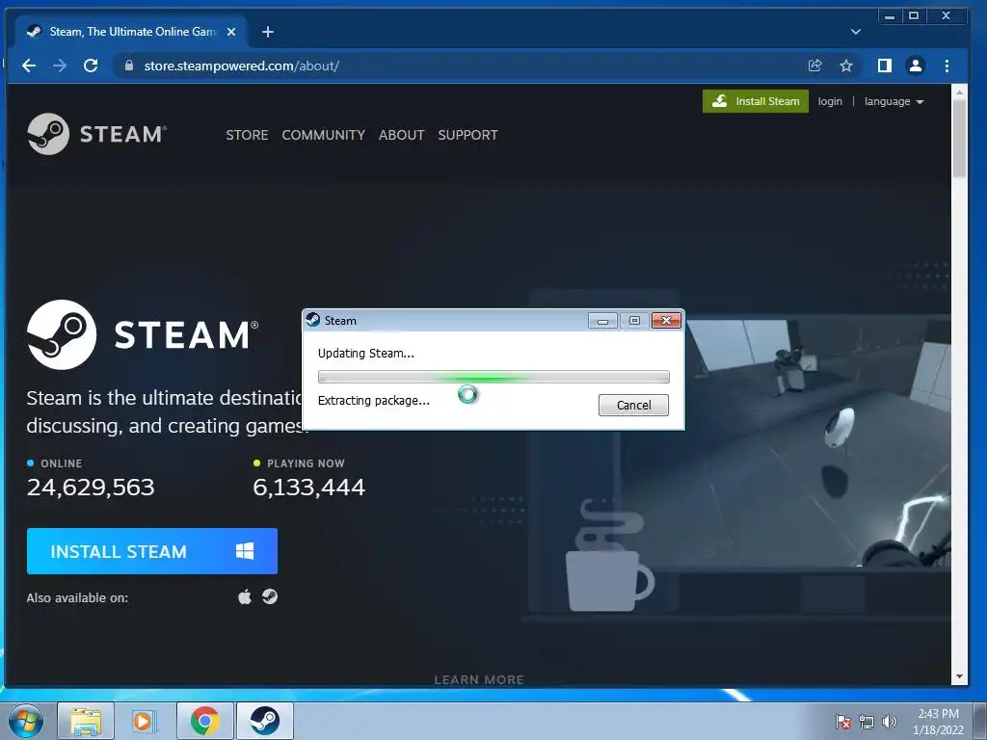The width and height of the screenshot is (987, 740).
Task: Click the vertical scrollbar thumb
Action: coord(959,139)
